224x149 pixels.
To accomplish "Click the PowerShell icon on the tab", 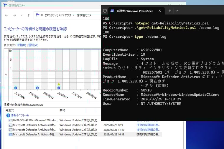I will [x=112, y=11].
